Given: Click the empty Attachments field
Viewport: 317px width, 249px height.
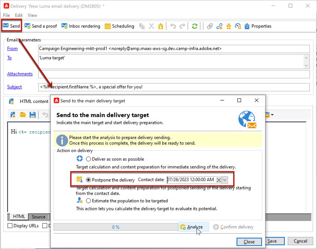Looking at the screenshot, I should pyautogui.click(x=174, y=74).
